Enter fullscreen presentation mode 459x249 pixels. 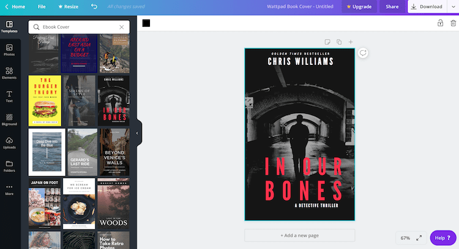click(419, 238)
